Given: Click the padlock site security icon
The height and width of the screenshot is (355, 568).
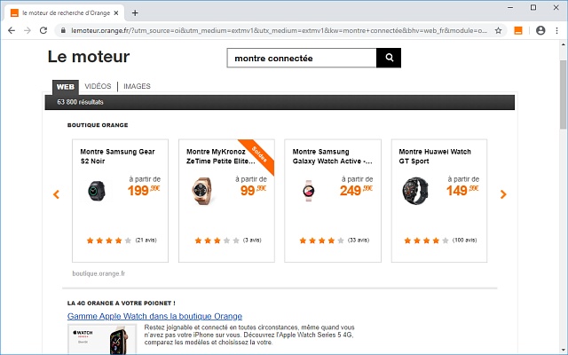Looking at the screenshot, I should click(x=63, y=31).
